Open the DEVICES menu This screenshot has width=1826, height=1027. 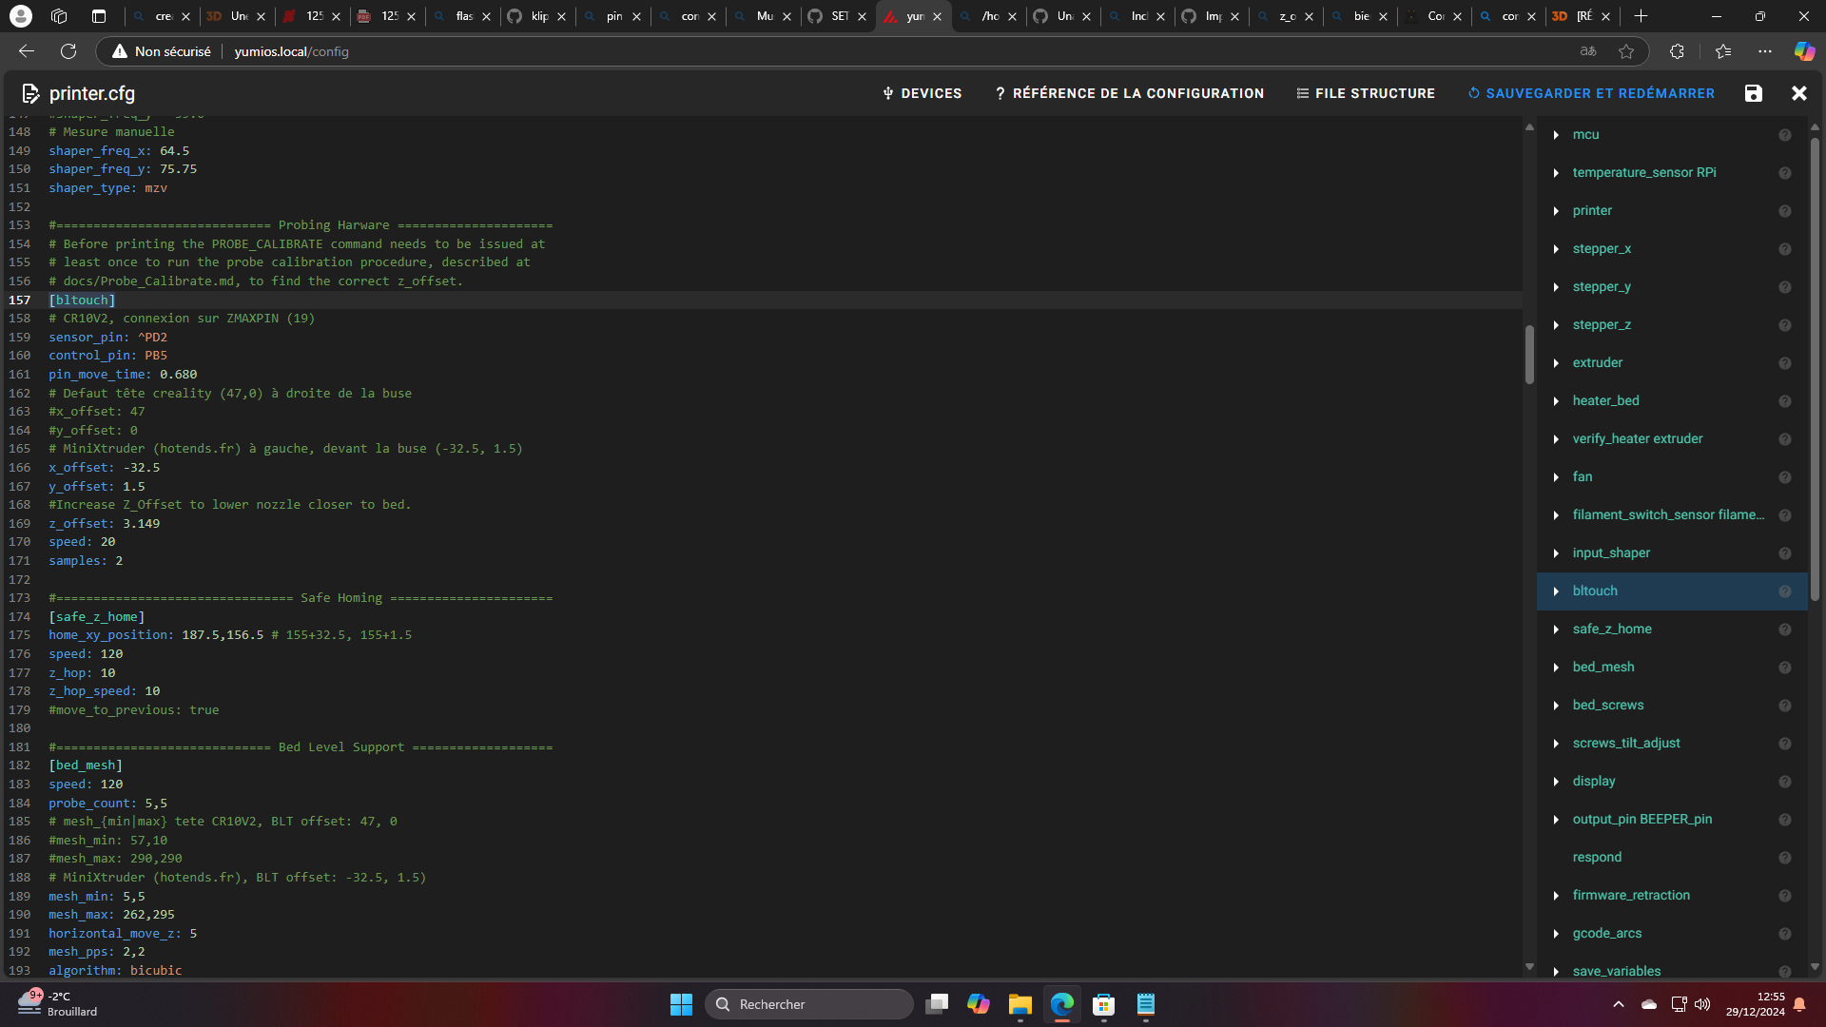click(x=922, y=93)
